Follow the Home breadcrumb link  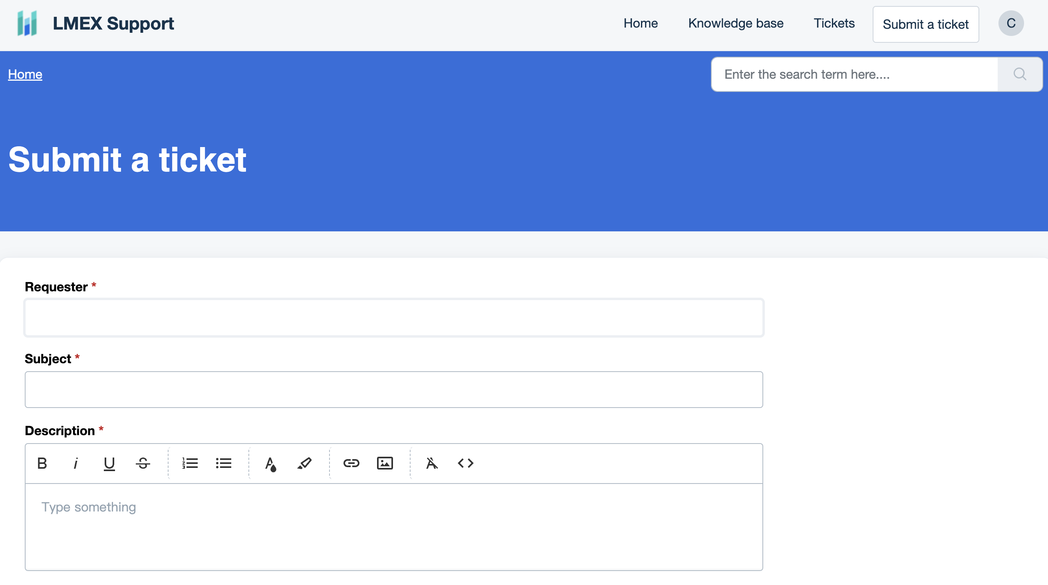pos(25,74)
